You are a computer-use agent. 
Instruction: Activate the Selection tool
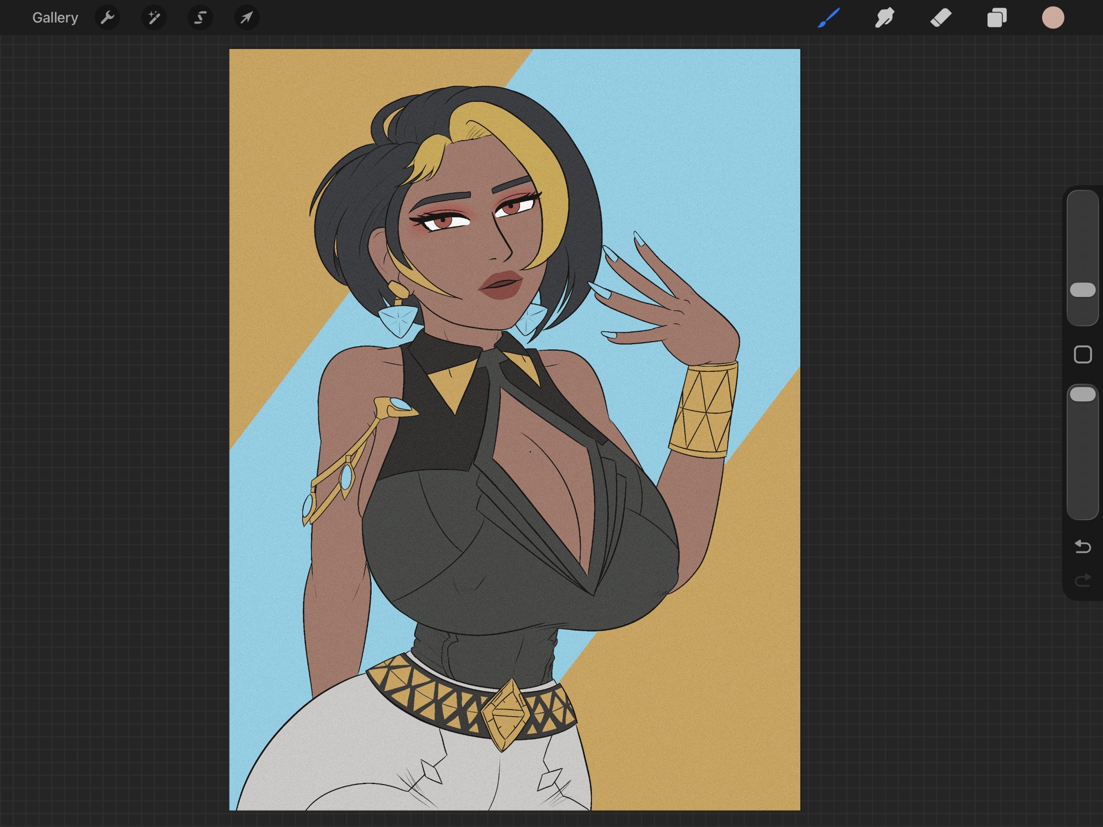tap(200, 18)
